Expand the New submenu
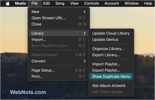 [59, 12]
